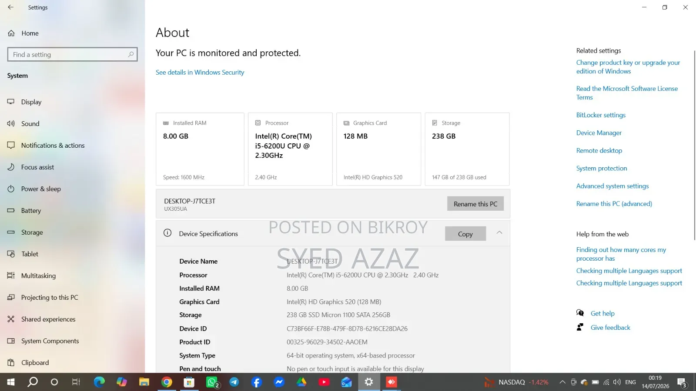Open Sound settings
The height and width of the screenshot is (391, 696).
click(x=30, y=124)
